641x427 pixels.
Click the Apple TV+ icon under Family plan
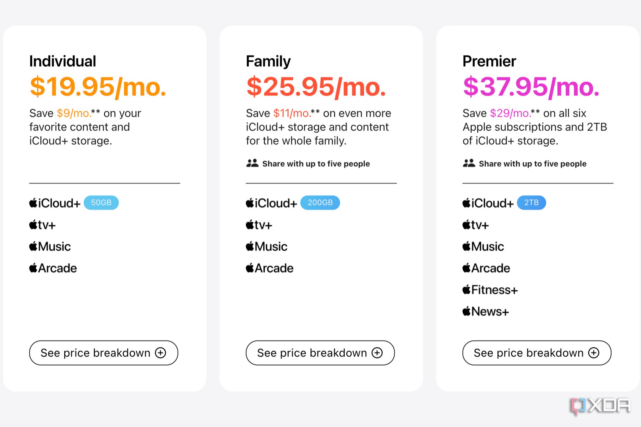click(250, 224)
